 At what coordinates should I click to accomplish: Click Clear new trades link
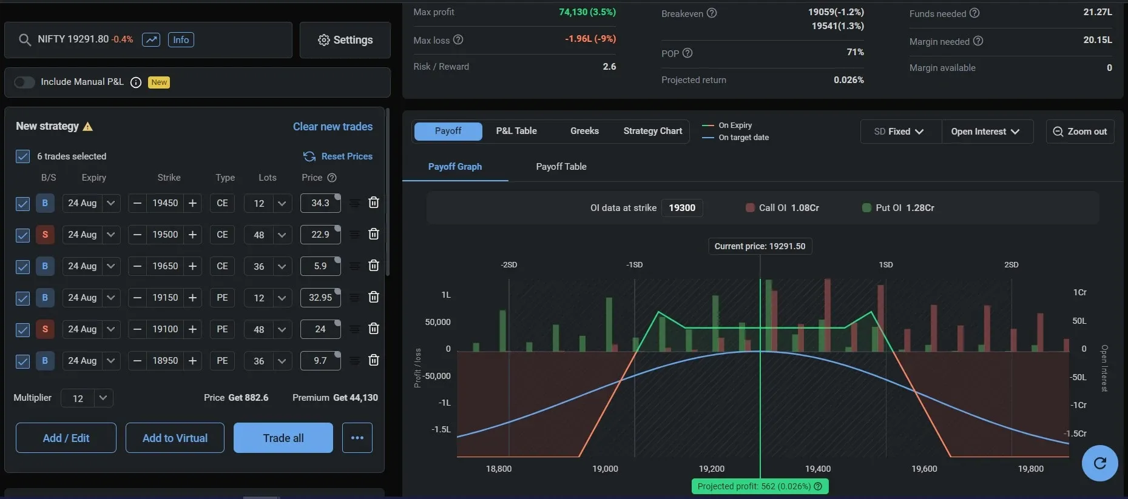[x=333, y=127]
